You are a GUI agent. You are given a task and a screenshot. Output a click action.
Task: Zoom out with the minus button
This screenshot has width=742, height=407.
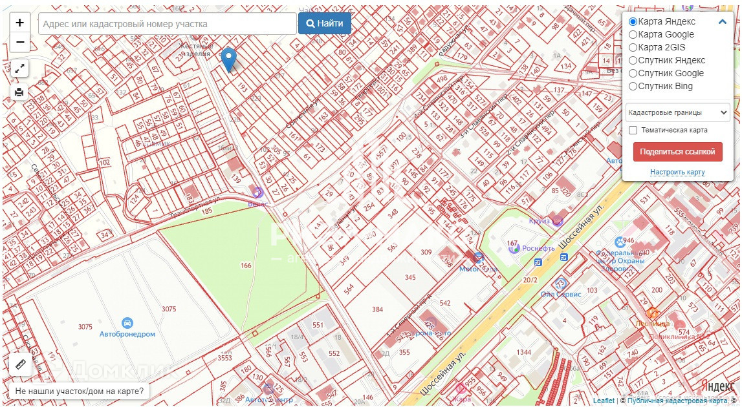(19, 43)
